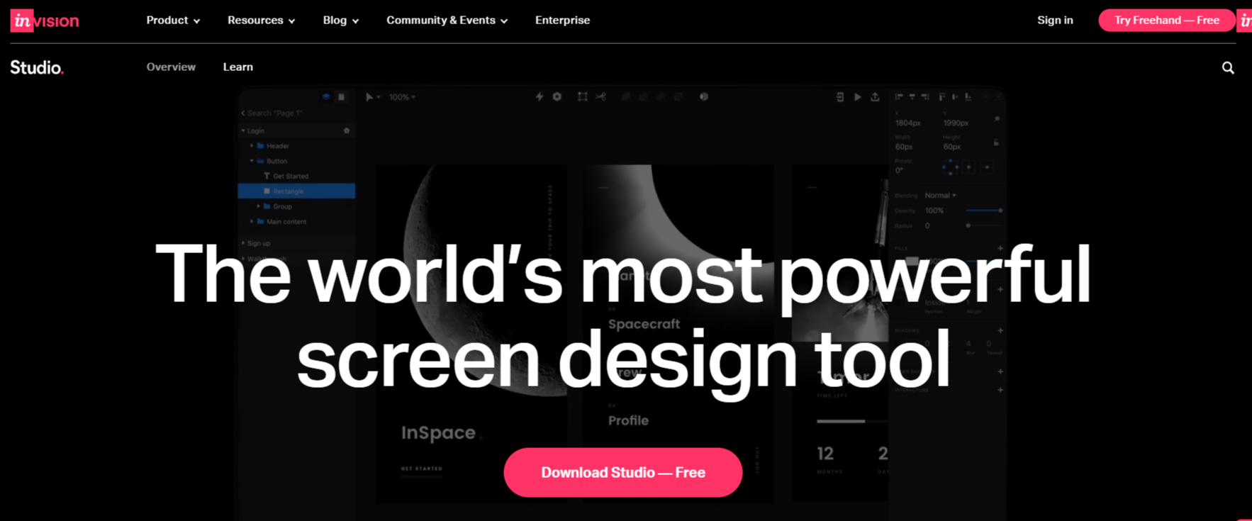Click the aspect ratio lock icon
This screenshot has width=1252, height=521.
tap(996, 142)
